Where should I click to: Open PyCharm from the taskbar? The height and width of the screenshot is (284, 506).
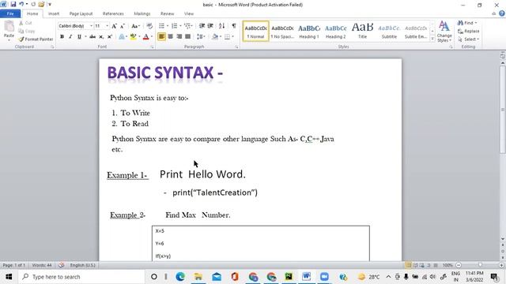tap(289, 277)
